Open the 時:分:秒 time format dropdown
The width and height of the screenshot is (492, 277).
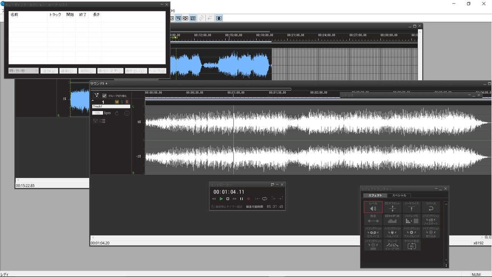click(x=23, y=71)
